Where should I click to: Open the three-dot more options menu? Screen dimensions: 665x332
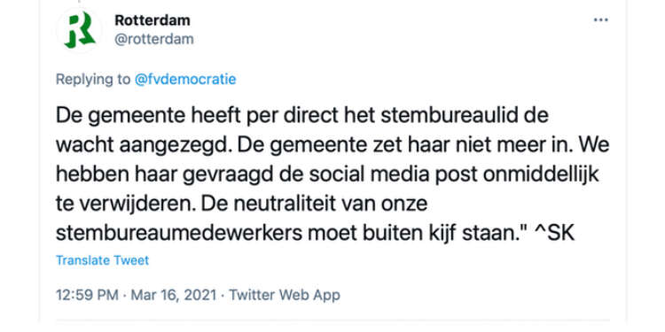tap(600, 19)
